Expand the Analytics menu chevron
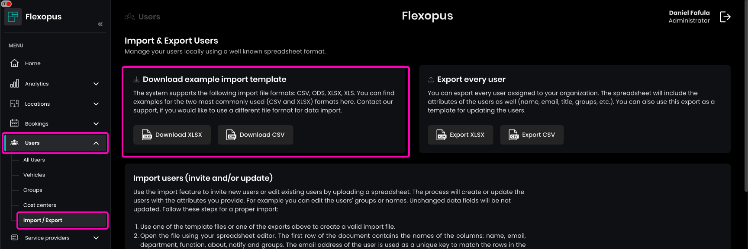Viewport: 748px width, 249px height. tap(96, 84)
